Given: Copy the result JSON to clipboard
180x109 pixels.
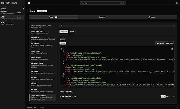Looking at the screenshot, I should click(x=172, y=49).
